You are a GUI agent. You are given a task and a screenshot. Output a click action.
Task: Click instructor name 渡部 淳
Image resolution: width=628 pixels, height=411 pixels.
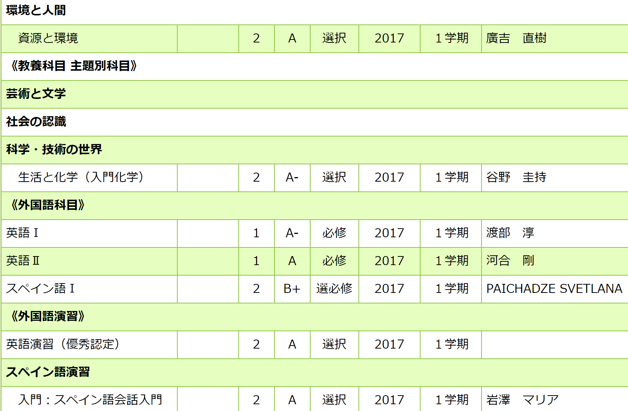pyautogui.click(x=510, y=233)
